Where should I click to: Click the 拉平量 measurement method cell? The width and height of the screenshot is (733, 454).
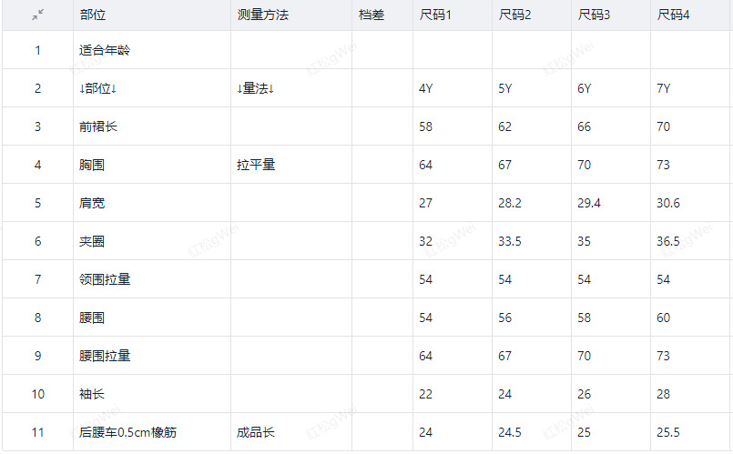256,165
